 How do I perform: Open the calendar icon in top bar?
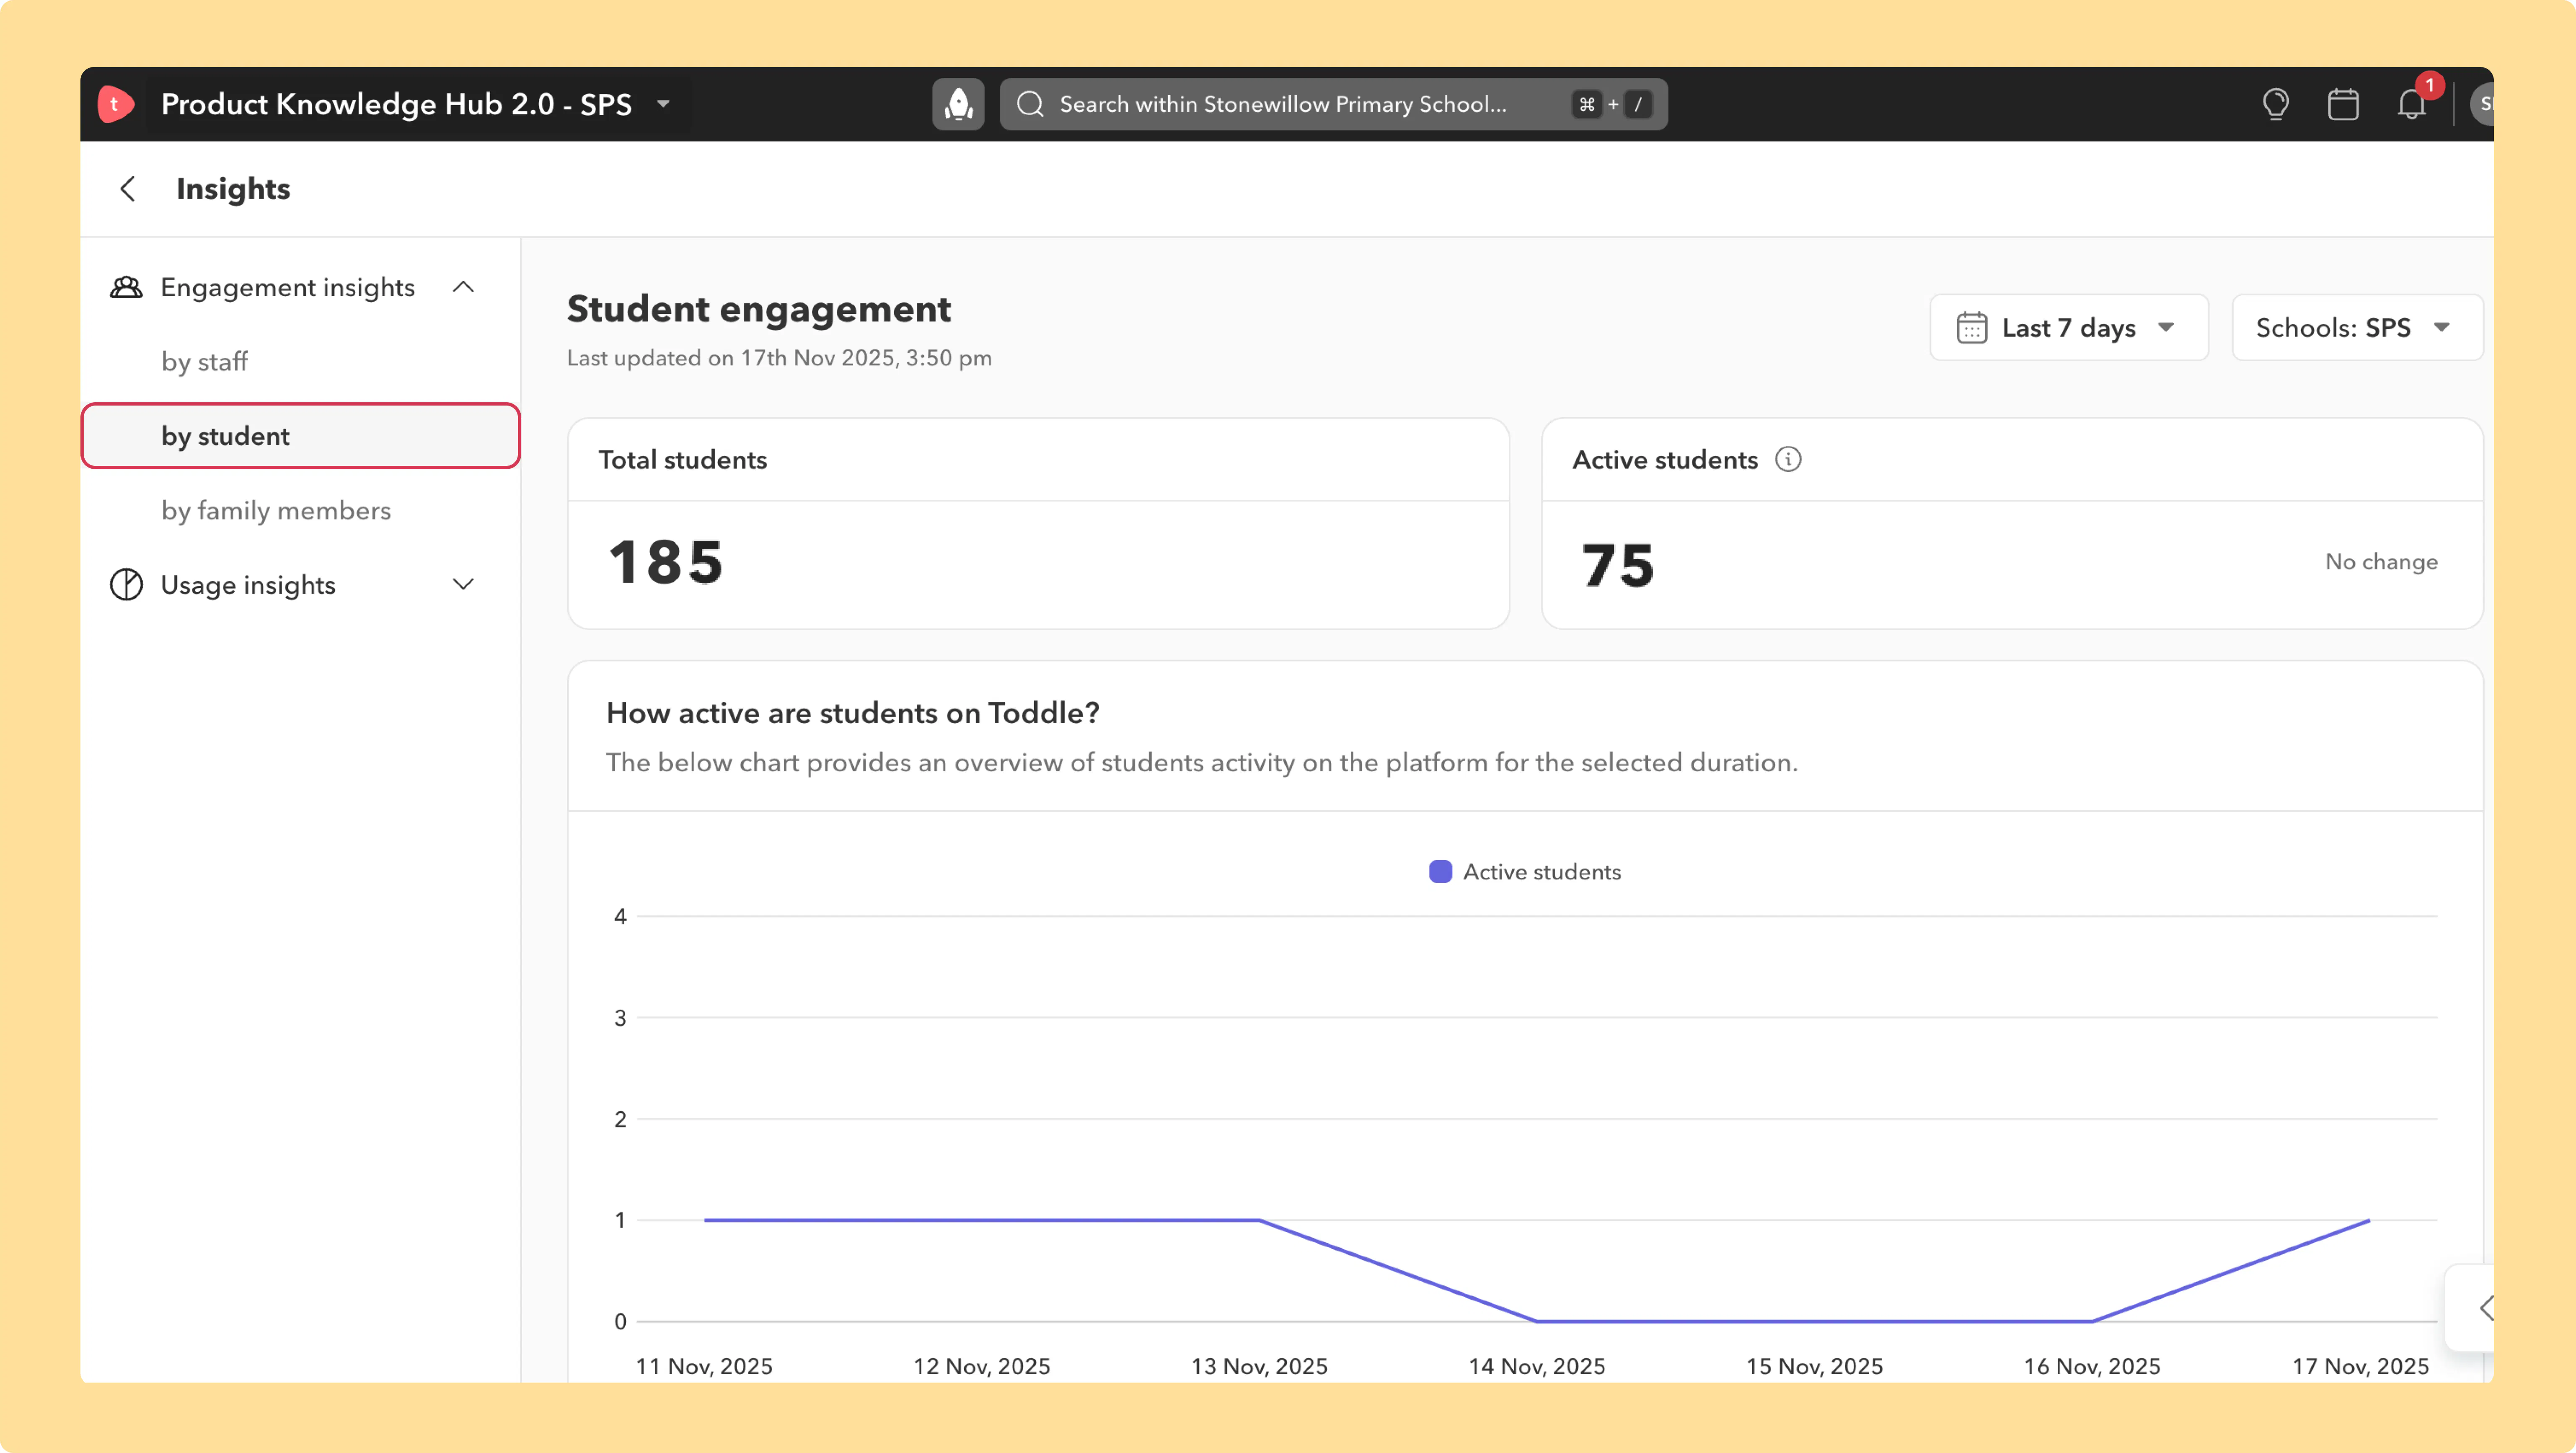(x=2343, y=104)
